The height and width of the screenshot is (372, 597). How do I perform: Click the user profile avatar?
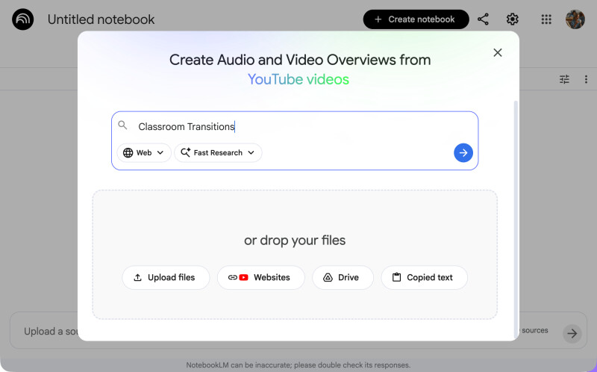tap(575, 19)
